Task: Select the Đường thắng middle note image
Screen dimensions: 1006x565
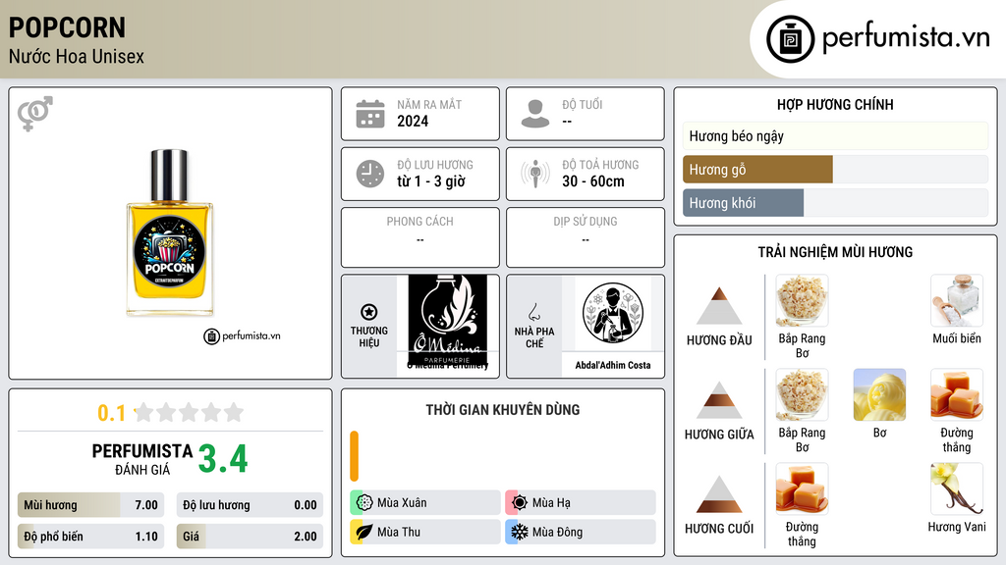Action: click(957, 394)
